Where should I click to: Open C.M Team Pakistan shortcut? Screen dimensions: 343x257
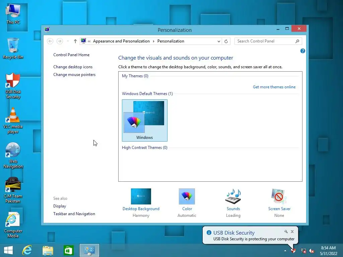13,190
